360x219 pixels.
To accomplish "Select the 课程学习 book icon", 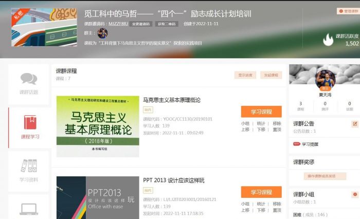I will pyautogui.click(x=30, y=123).
